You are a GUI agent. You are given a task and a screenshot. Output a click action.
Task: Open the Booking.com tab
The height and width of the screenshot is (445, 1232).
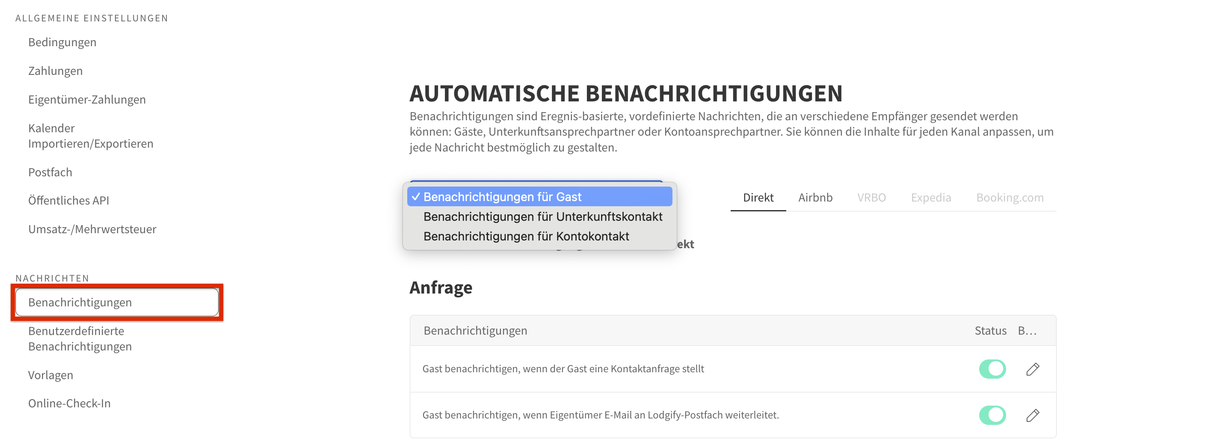point(1010,197)
